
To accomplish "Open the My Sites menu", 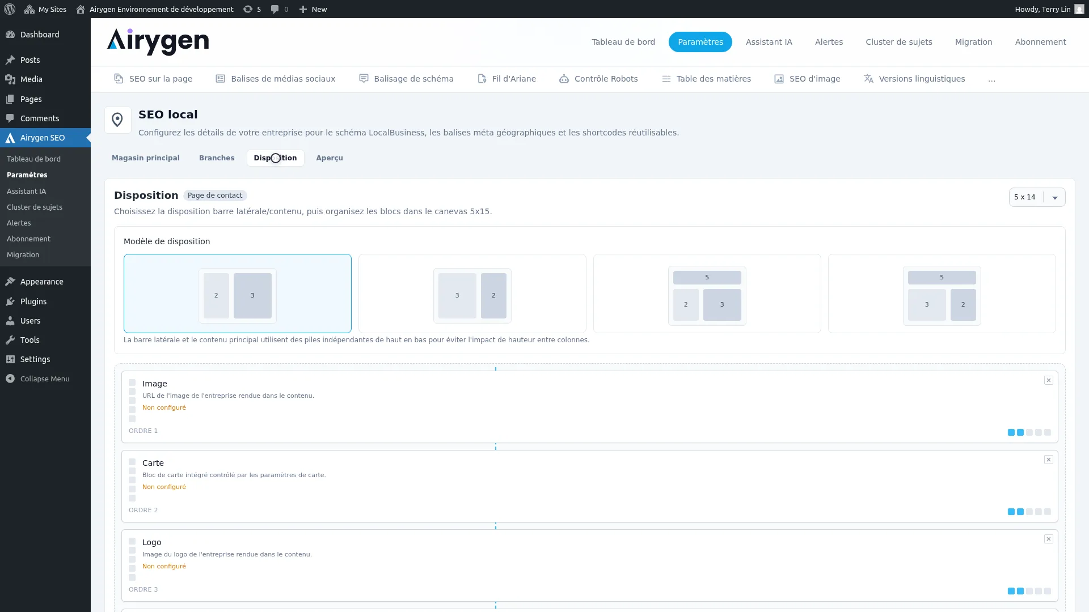I will pos(45,9).
